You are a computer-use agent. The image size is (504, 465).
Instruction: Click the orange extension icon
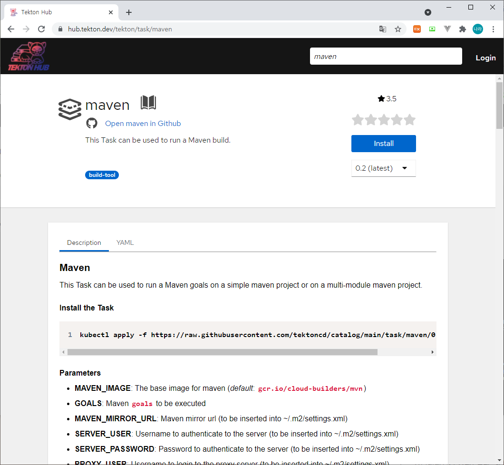pyautogui.click(x=417, y=29)
